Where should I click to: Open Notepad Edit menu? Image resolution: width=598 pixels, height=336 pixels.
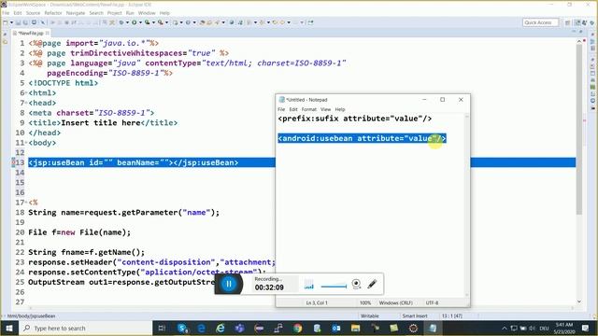point(292,109)
